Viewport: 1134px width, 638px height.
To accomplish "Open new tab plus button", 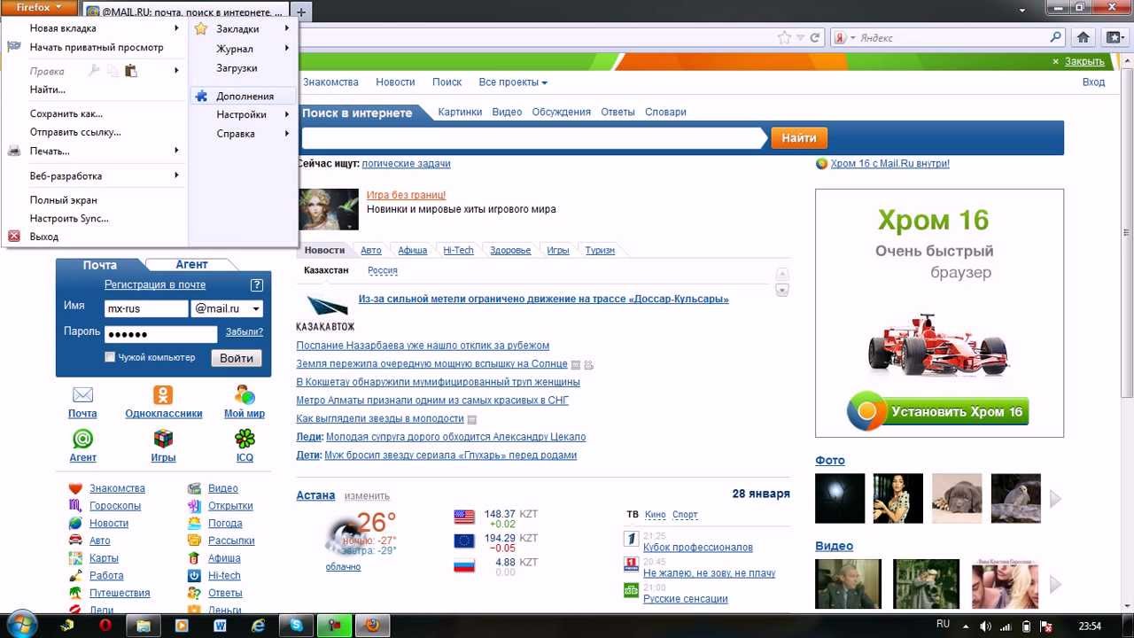I will [x=301, y=12].
